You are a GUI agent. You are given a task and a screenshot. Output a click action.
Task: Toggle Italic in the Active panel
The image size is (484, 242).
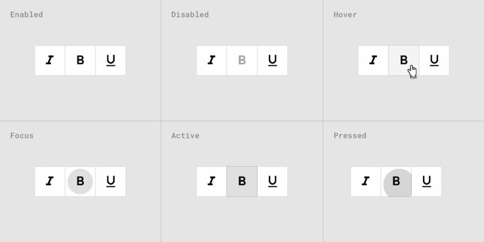point(211,181)
